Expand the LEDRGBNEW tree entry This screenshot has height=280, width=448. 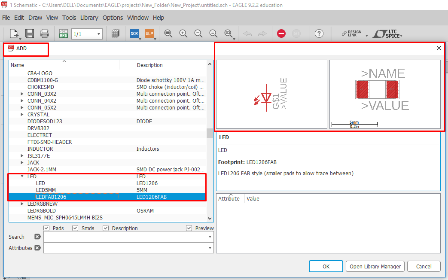click(x=22, y=204)
